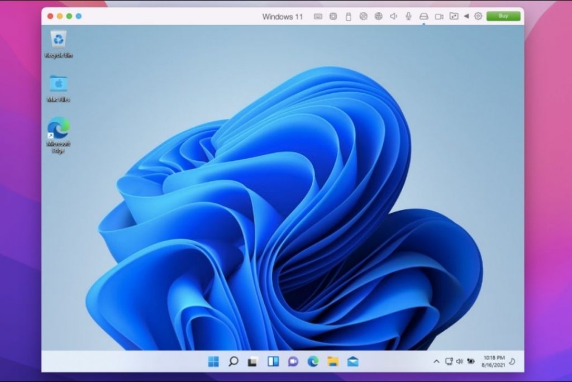Viewport: 572px width, 382px height.
Task: Open File Explorer from the taskbar
Action: [333, 362]
